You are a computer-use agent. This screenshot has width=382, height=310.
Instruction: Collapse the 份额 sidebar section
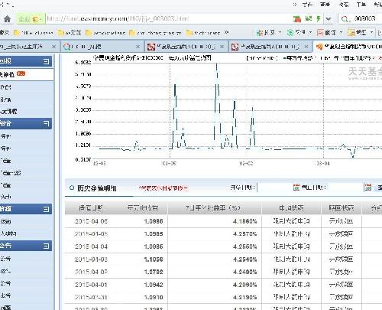(46, 209)
